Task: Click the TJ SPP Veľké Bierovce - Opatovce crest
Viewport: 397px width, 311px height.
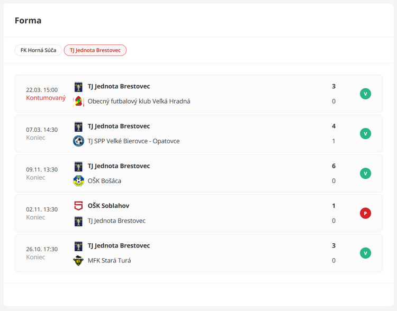Action: point(78,141)
